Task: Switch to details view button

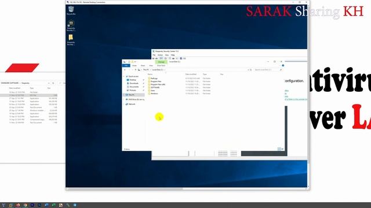Action: tap(279, 149)
